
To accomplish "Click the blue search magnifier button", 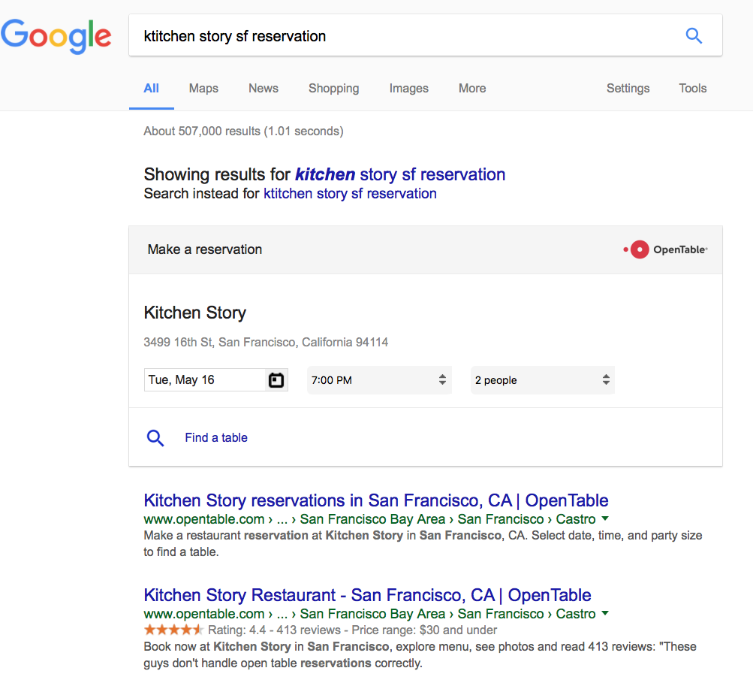I will pyautogui.click(x=694, y=35).
